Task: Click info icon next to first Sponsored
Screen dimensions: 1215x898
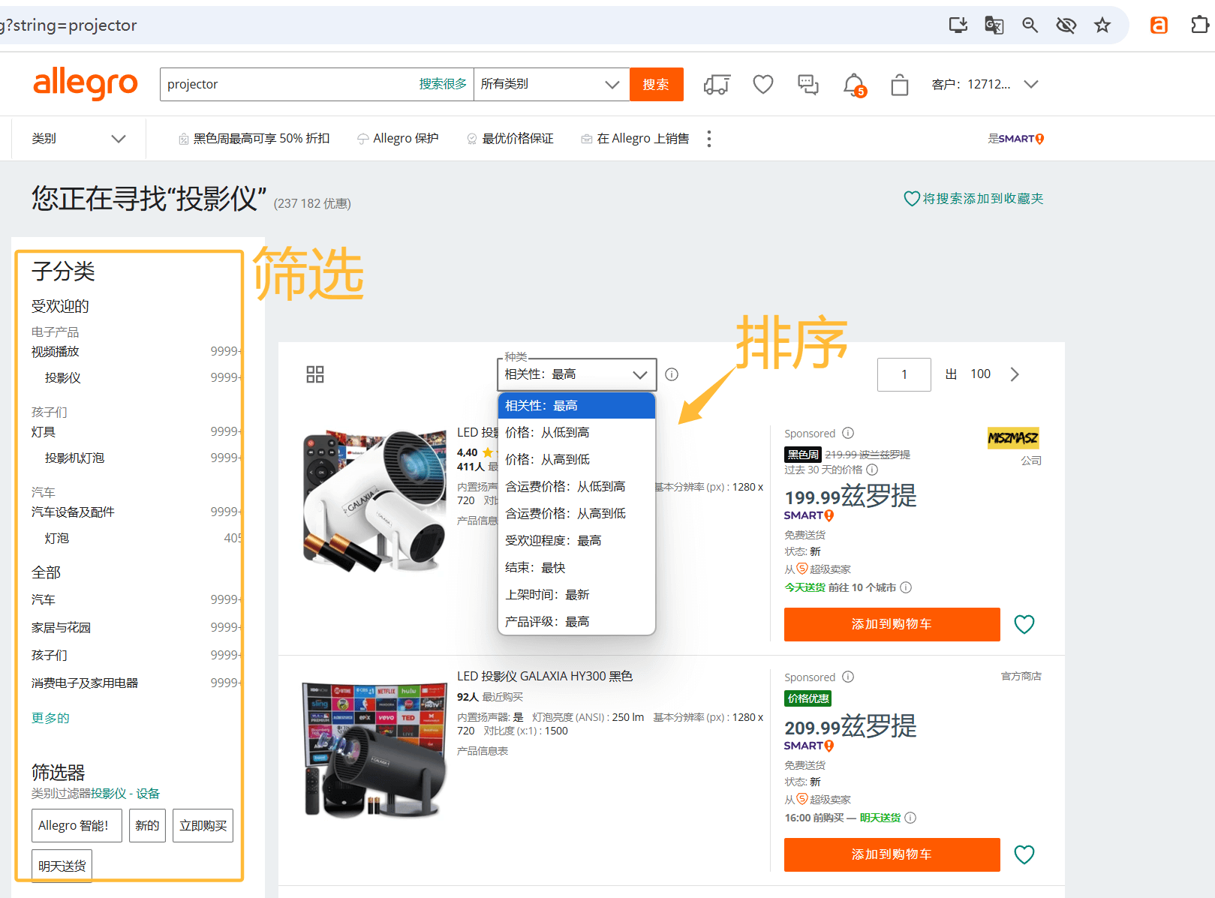Action: pos(848,433)
